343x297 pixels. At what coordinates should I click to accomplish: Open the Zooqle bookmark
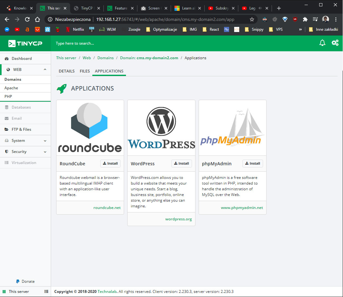(x=131, y=29)
